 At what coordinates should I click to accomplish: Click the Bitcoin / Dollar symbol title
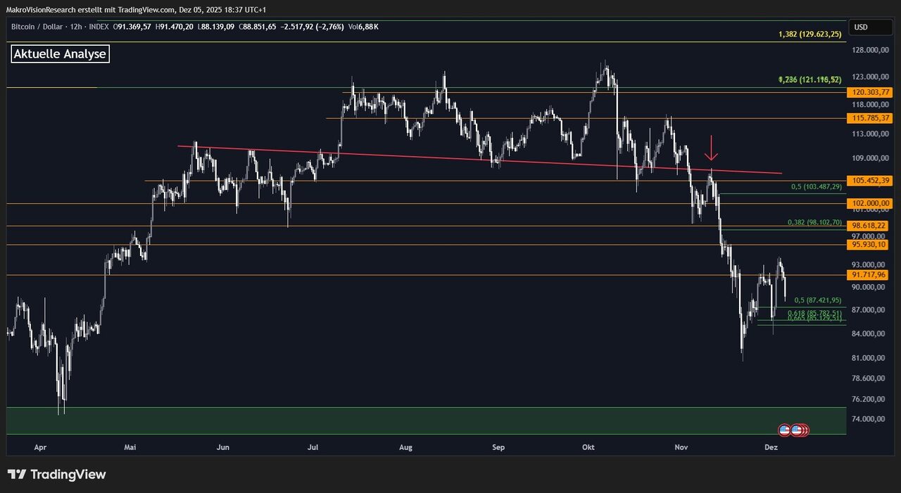[x=40, y=27]
